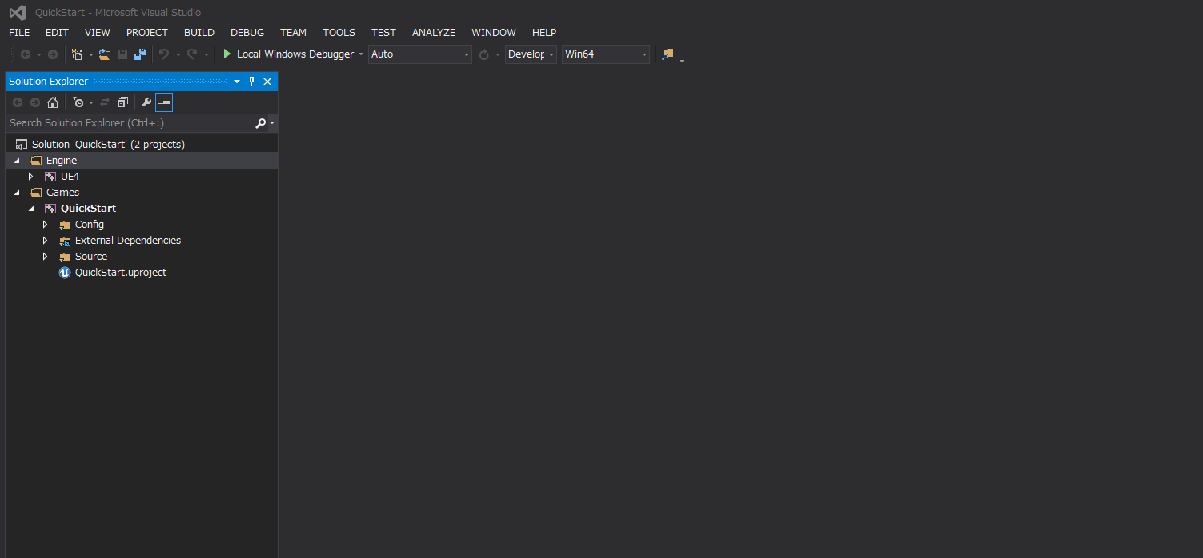1203x558 pixels.
Task: Open Properties with the wrench icon
Action: pos(146,102)
